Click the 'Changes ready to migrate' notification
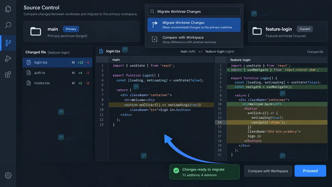Viewport: 332px width, 187px height. 205,172
